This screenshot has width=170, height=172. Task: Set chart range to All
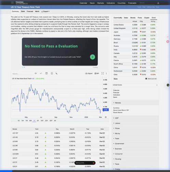tap(55, 121)
